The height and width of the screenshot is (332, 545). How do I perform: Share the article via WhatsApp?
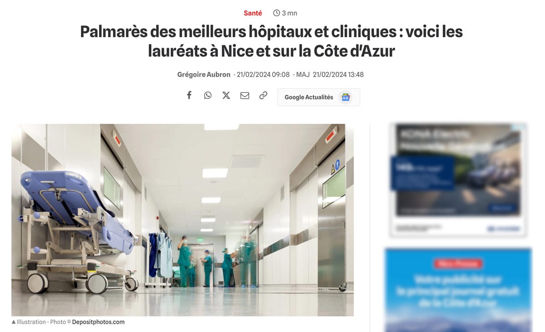coord(208,95)
